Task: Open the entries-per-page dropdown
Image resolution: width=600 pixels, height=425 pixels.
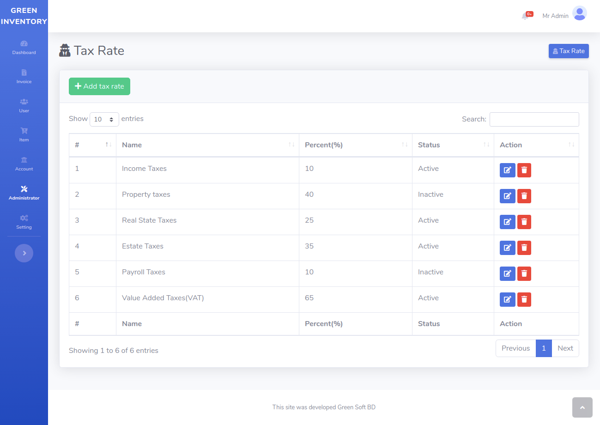Action: (x=104, y=119)
